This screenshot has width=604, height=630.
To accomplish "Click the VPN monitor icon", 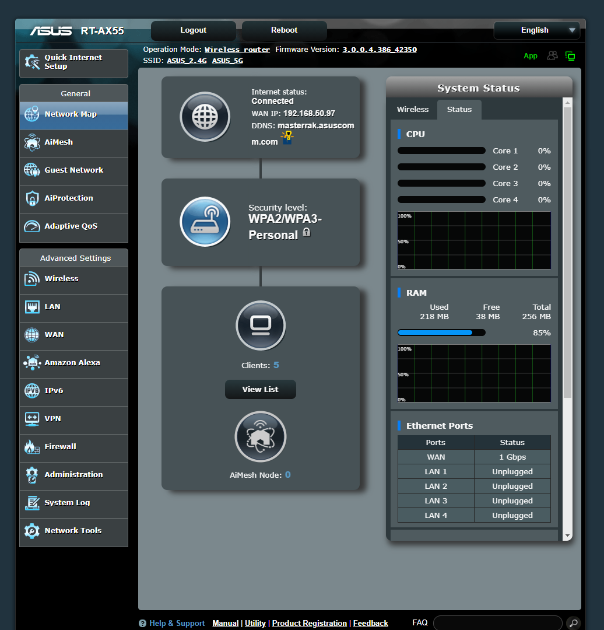I will (31, 419).
